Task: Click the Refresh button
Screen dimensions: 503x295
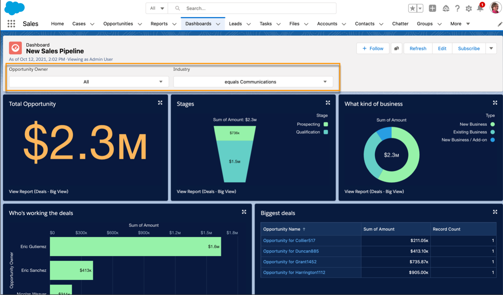Action: point(418,48)
